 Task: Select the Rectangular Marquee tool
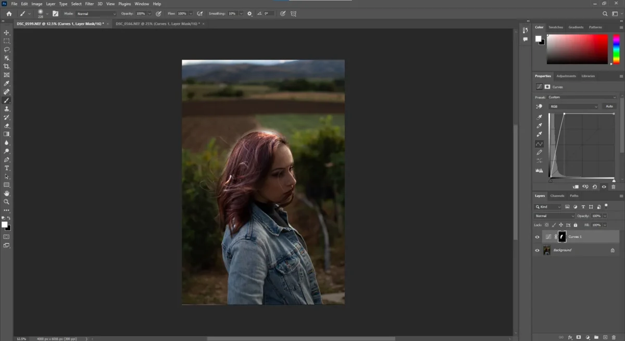[x=7, y=41]
